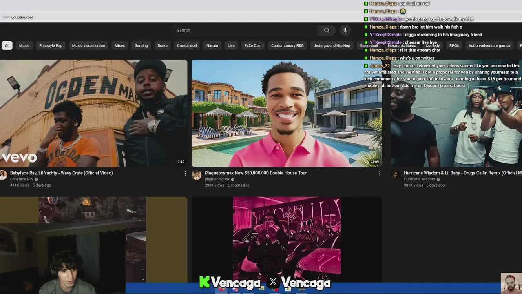Click the search magnifier button
522x294 pixels.
point(327,30)
